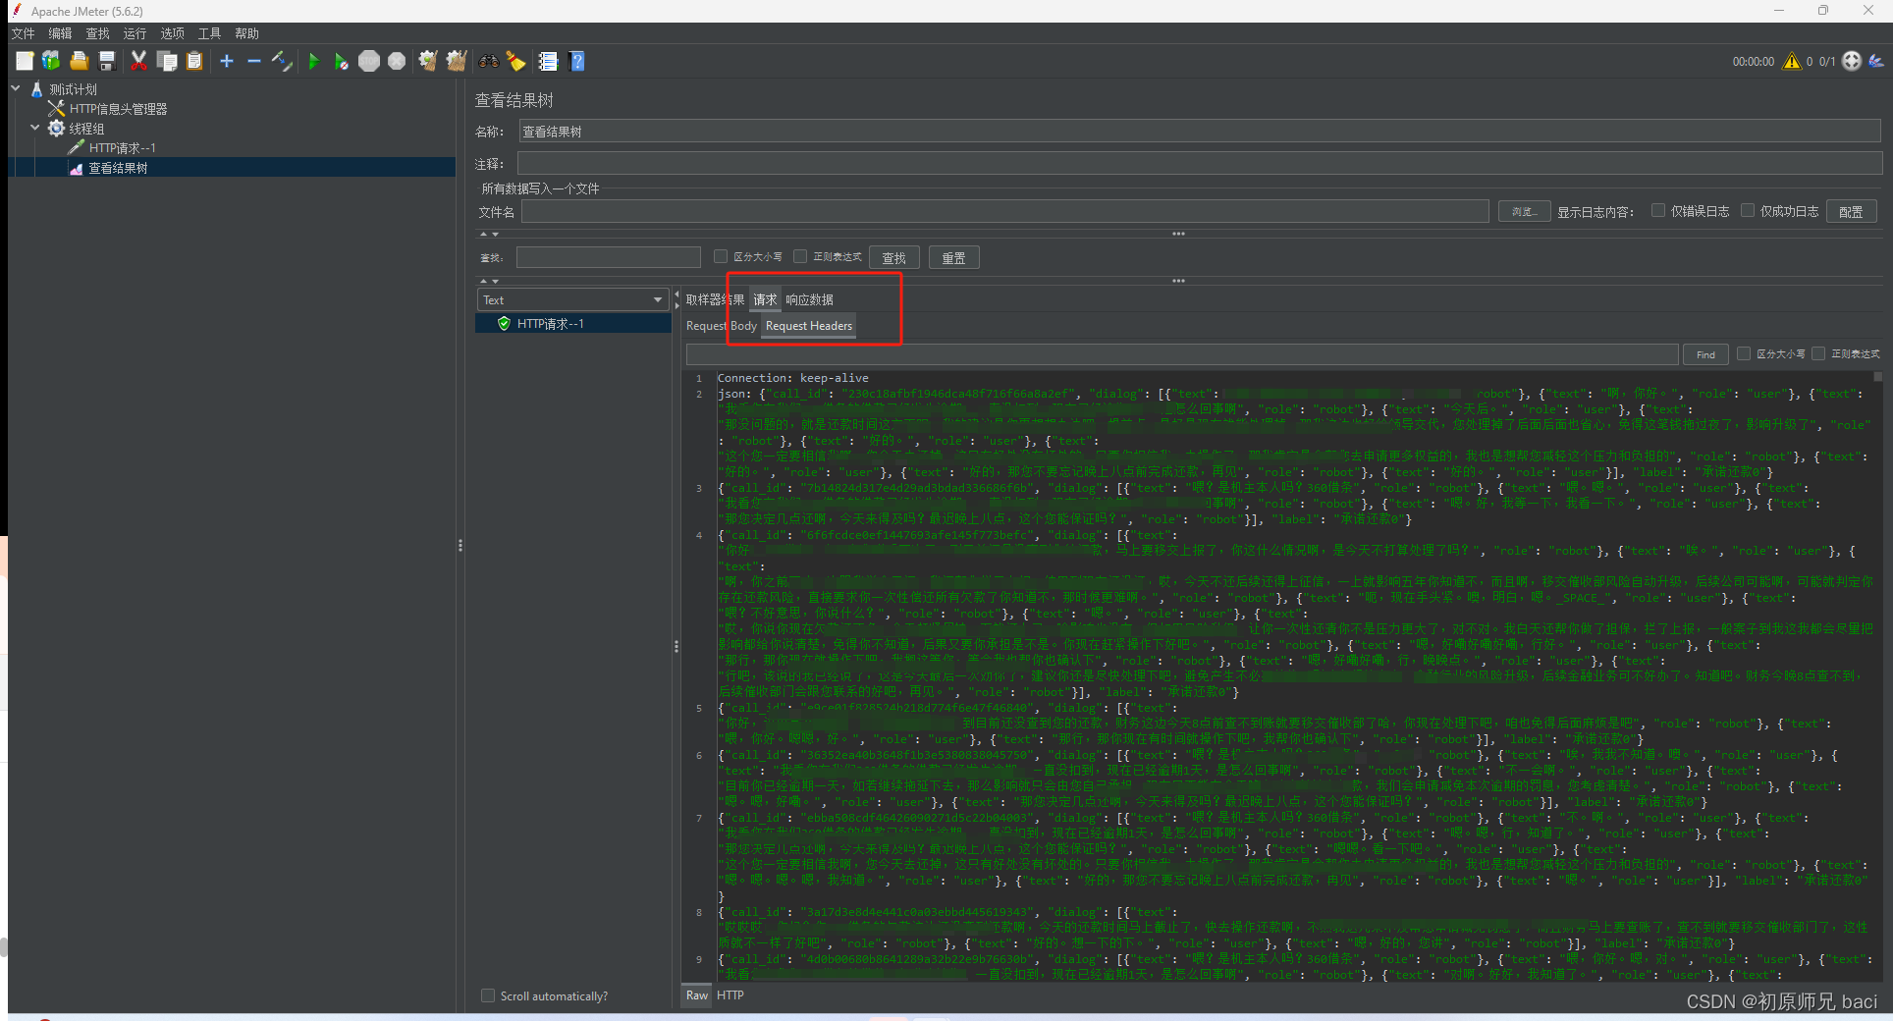Image resolution: width=1893 pixels, height=1021 pixels.
Task: Shut down test with the round X icon
Action: point(397,61)
